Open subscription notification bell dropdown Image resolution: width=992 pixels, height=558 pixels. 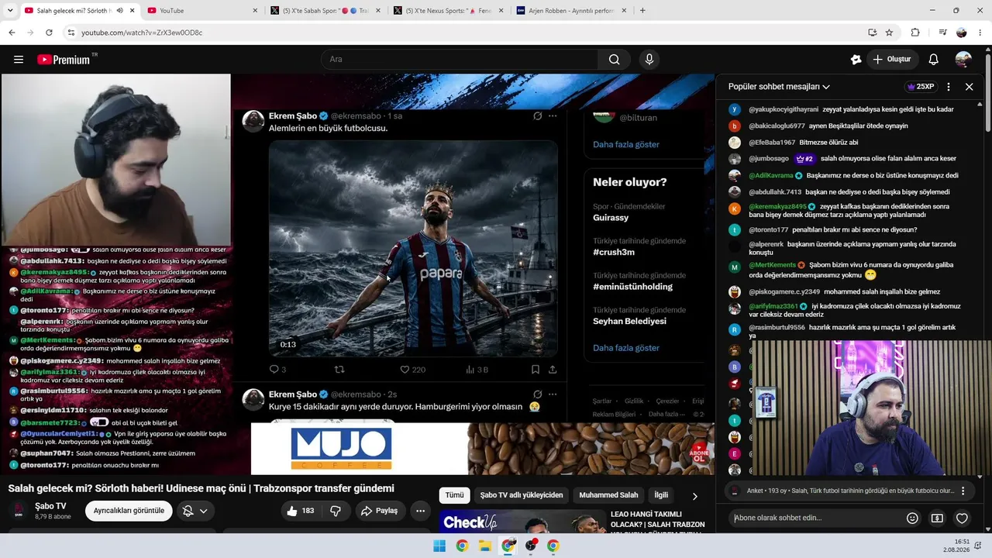195,511
